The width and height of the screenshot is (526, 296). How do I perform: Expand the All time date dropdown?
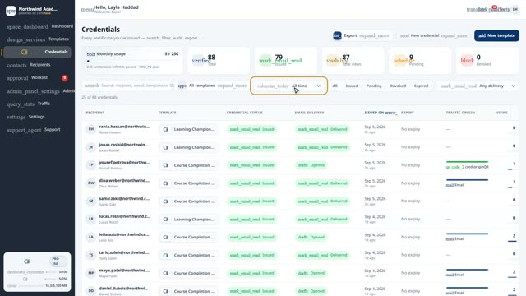(x=288, y=86)
